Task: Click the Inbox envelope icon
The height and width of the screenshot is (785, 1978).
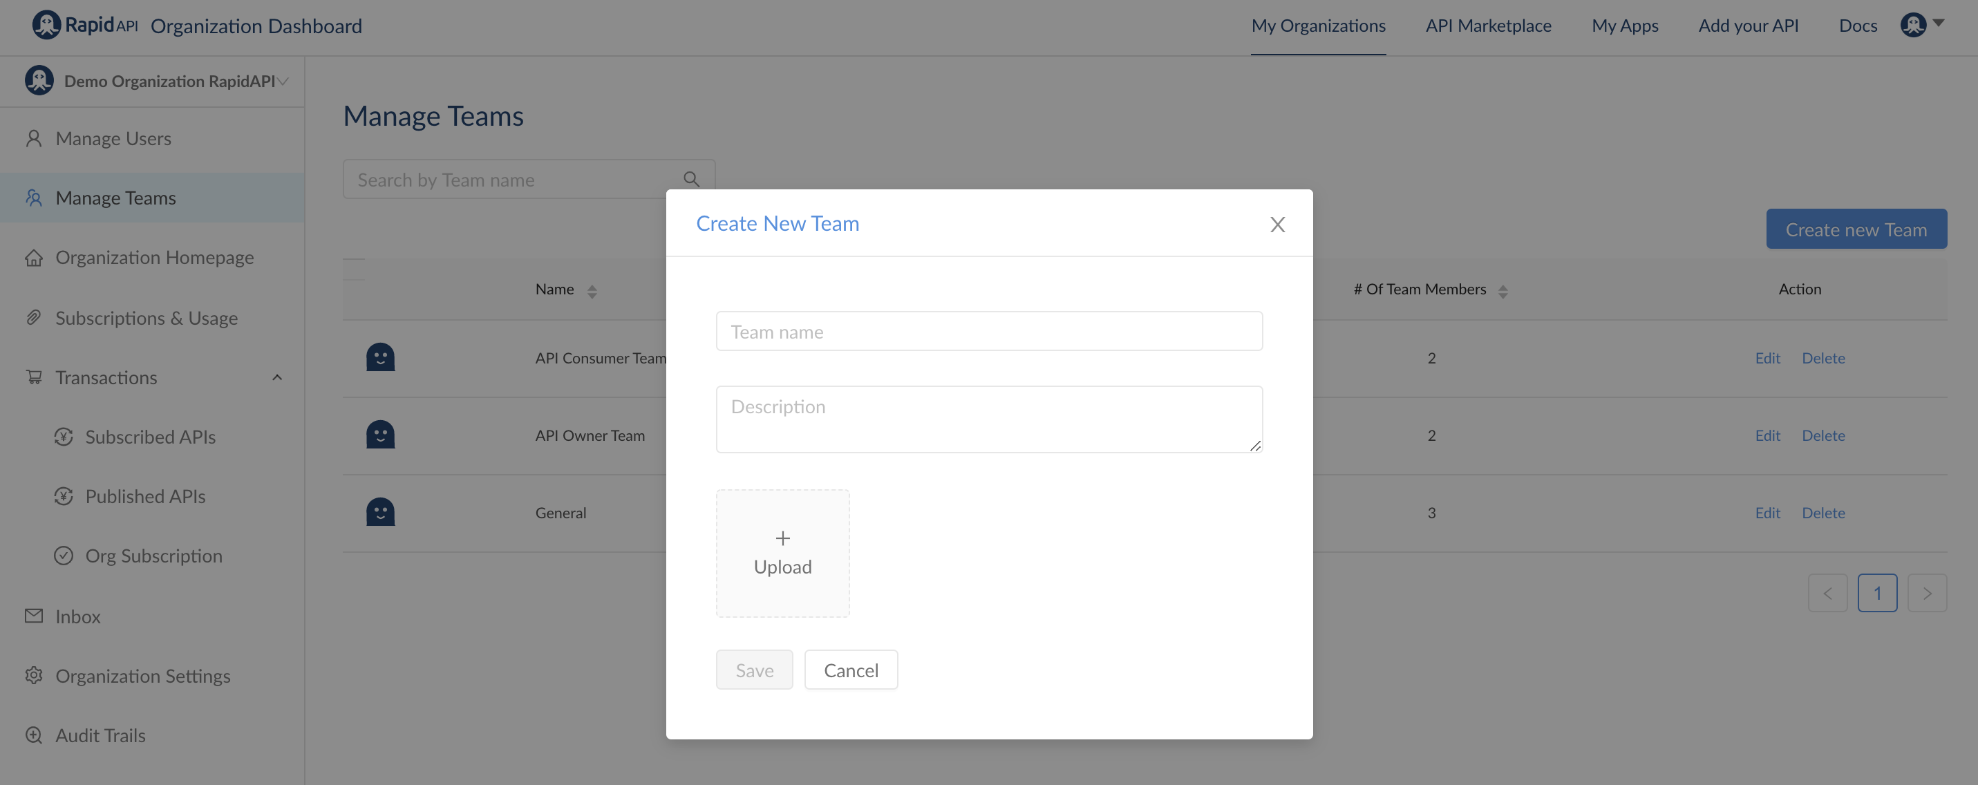Action: [34, 616]
